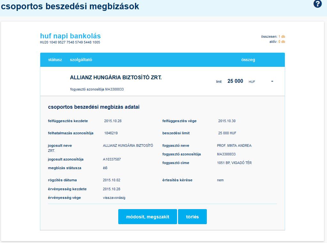Click érvényesség vége value visszavonásig

click(114, 198)
